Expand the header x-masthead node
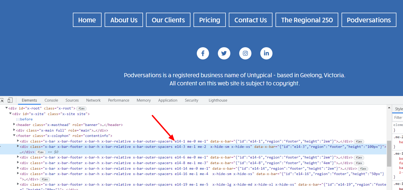This screenshot has height=190, width=403. pos(14,124)
